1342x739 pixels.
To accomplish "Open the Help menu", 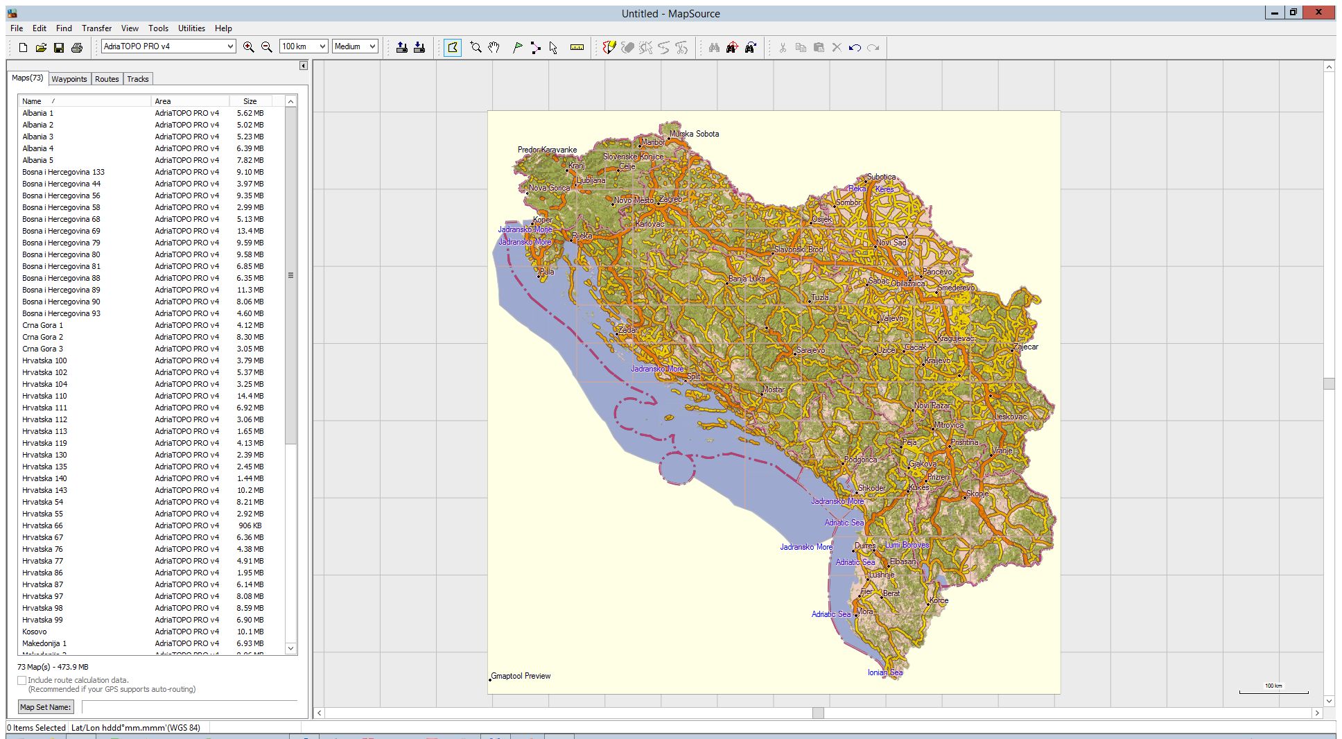I will click(x=223, y=28).
